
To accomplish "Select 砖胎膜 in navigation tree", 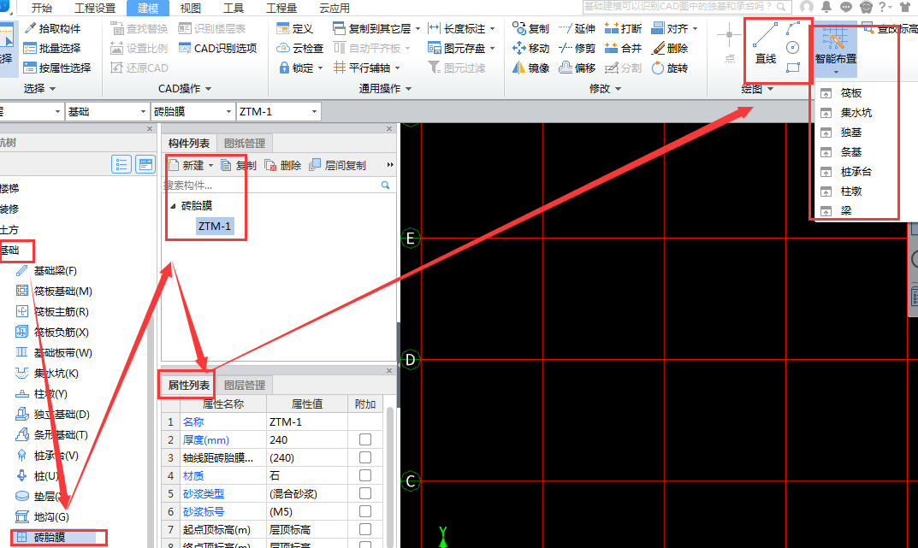I will tap(49, 537).
